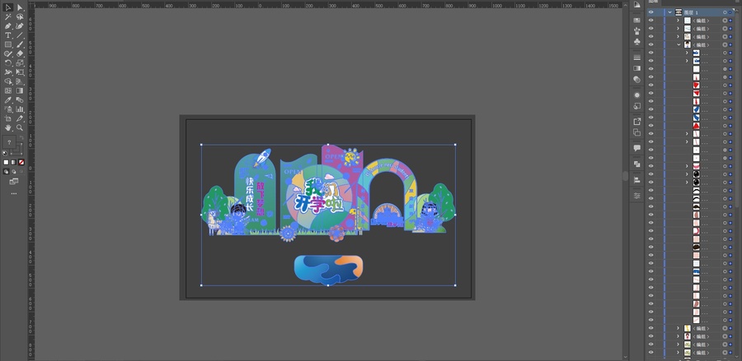Select the Hand tool

[8, 127]
